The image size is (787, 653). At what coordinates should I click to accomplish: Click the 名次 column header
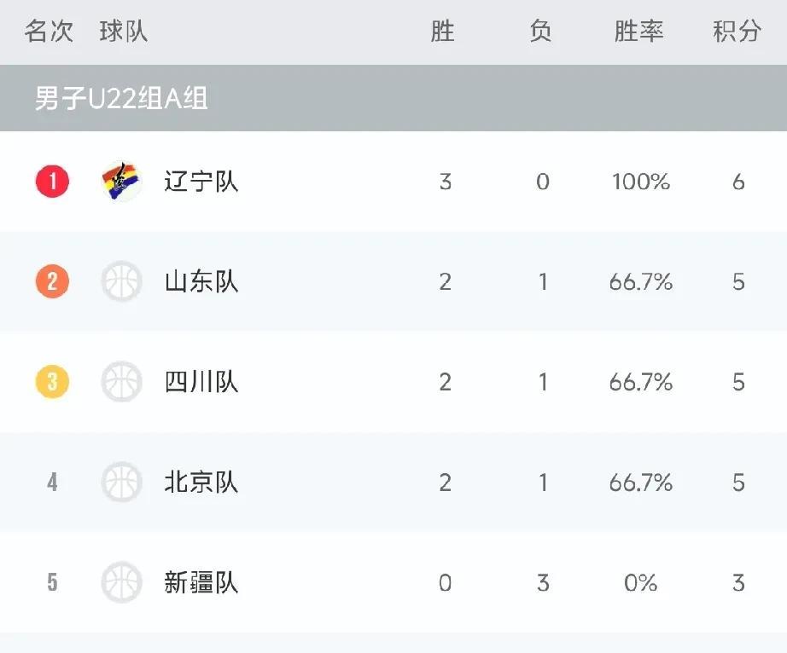click(50, 31)
